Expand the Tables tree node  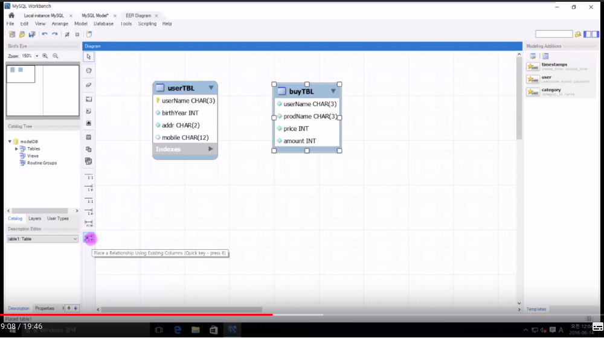point(16,148)
